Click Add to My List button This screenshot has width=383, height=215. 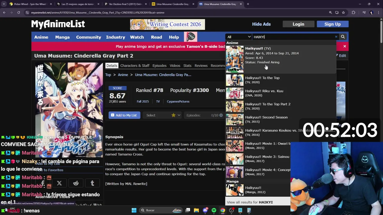(x=124, y=115)
